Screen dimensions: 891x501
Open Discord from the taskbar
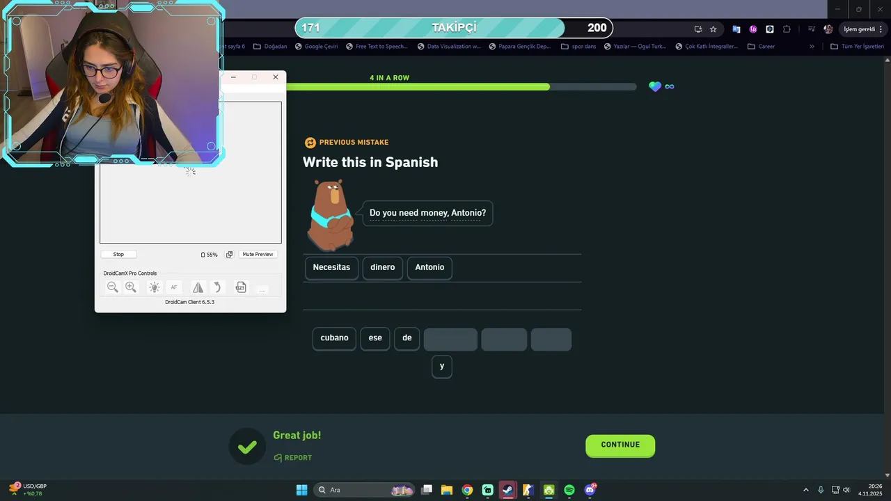pos(590,490)
